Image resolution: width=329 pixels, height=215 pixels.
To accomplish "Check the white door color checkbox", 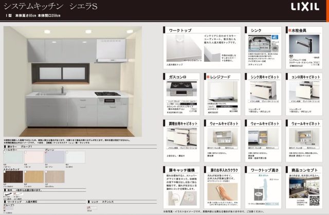I will [67, 152].
